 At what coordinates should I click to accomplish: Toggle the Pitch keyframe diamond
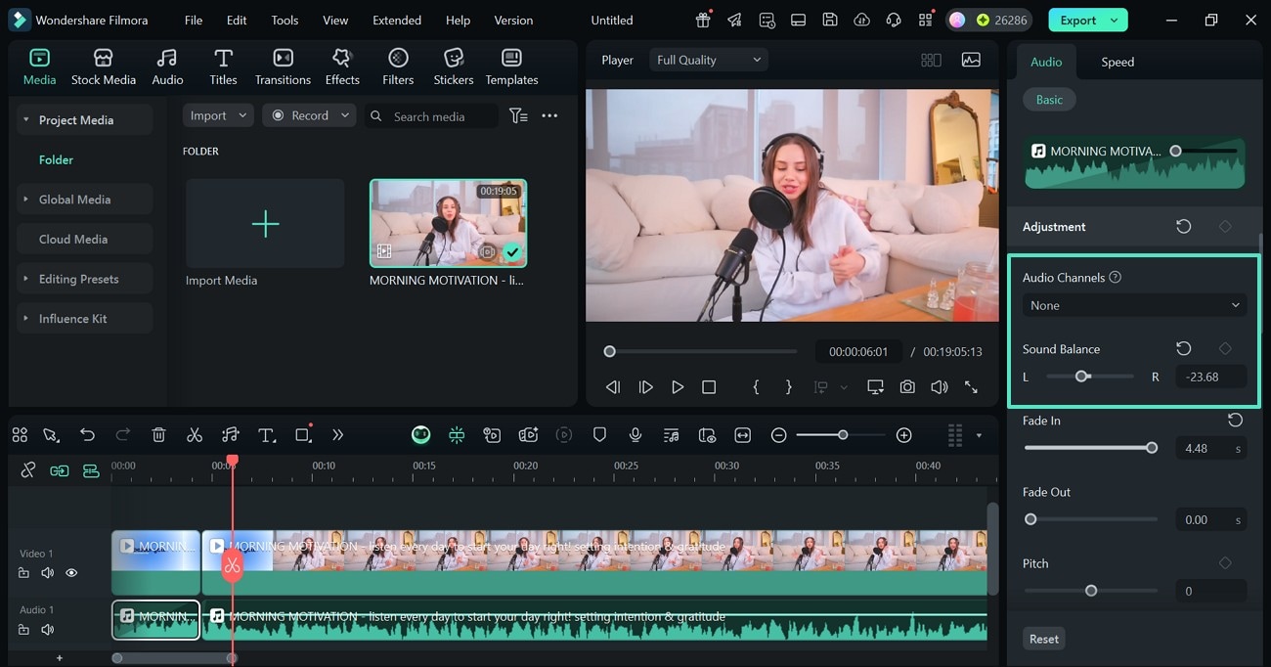click(1225, 562)
